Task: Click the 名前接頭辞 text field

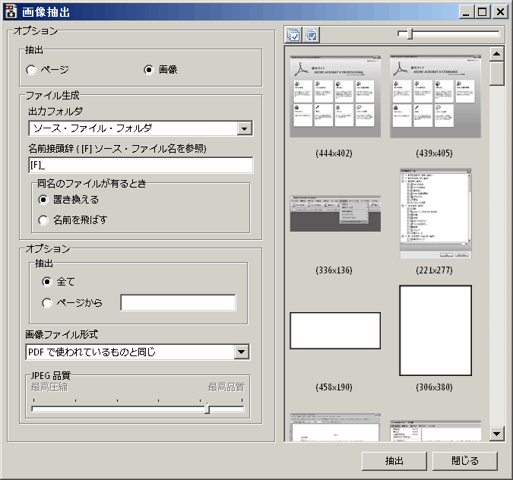Action: coord(141,165)
